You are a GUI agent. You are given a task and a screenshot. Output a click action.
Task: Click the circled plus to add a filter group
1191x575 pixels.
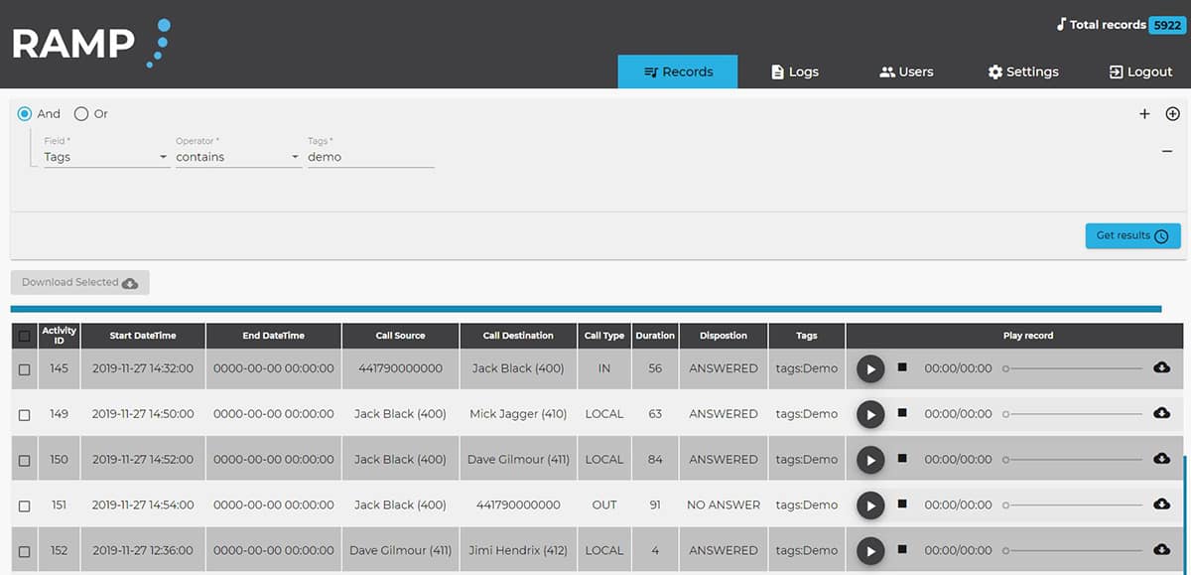pos(1172,114)
